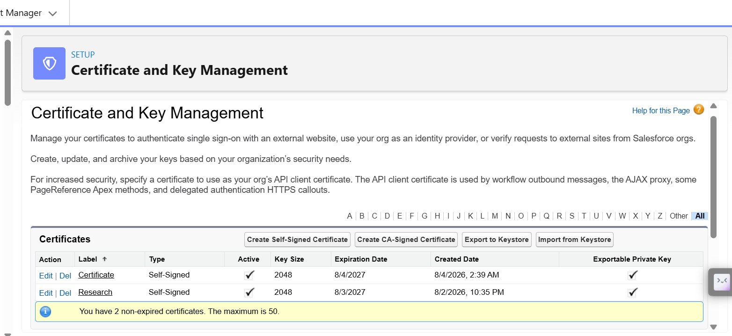Expand the Manager tab dropdown chevron
Image resolution: width=732 pixels, height=336 pixels.
[53, 13]
